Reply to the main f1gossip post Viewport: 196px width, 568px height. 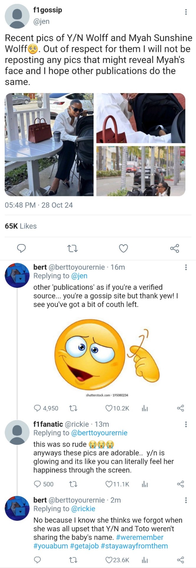pyautogui.click(x=21, y=248)
